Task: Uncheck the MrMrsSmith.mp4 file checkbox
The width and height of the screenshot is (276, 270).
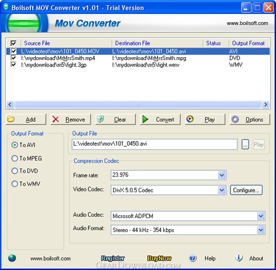Action: pyautogui.click(x=13, y=58)
